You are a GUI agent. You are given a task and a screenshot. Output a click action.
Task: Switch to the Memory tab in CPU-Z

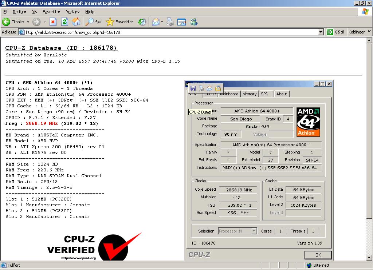250,94
